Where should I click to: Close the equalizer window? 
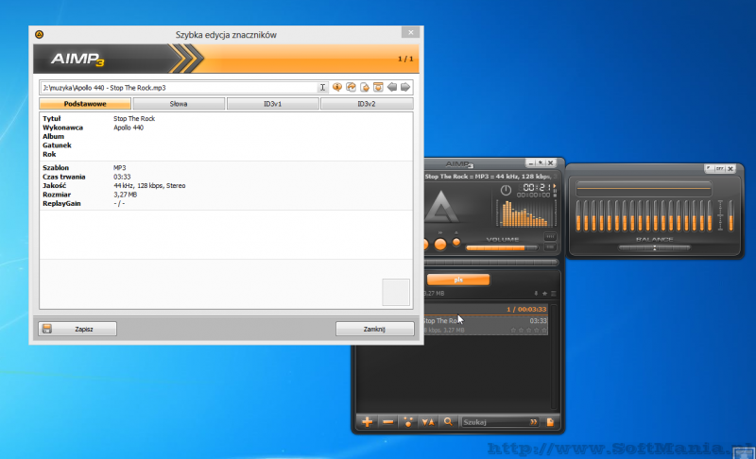(730, 168)
